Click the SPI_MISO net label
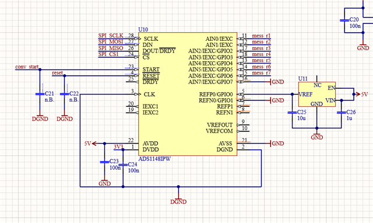 [111, 48]
